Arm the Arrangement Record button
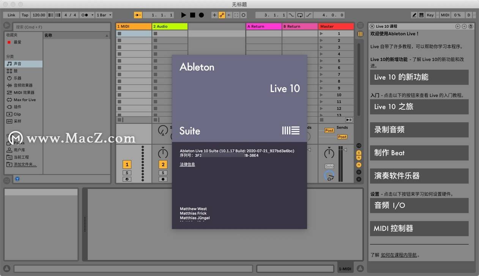This screenshot has width=479, height=276. (x=201, y=15)
